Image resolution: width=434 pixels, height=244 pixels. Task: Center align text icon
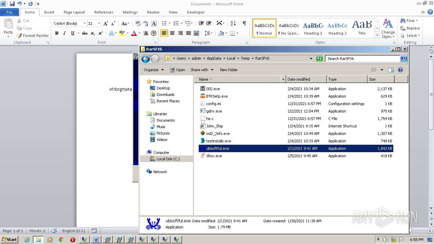[172, 33]
